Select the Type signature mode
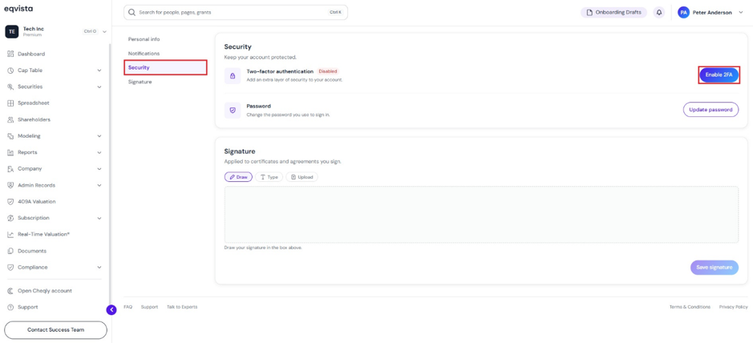The image size is (753, 343). click(x=269, y=177)
